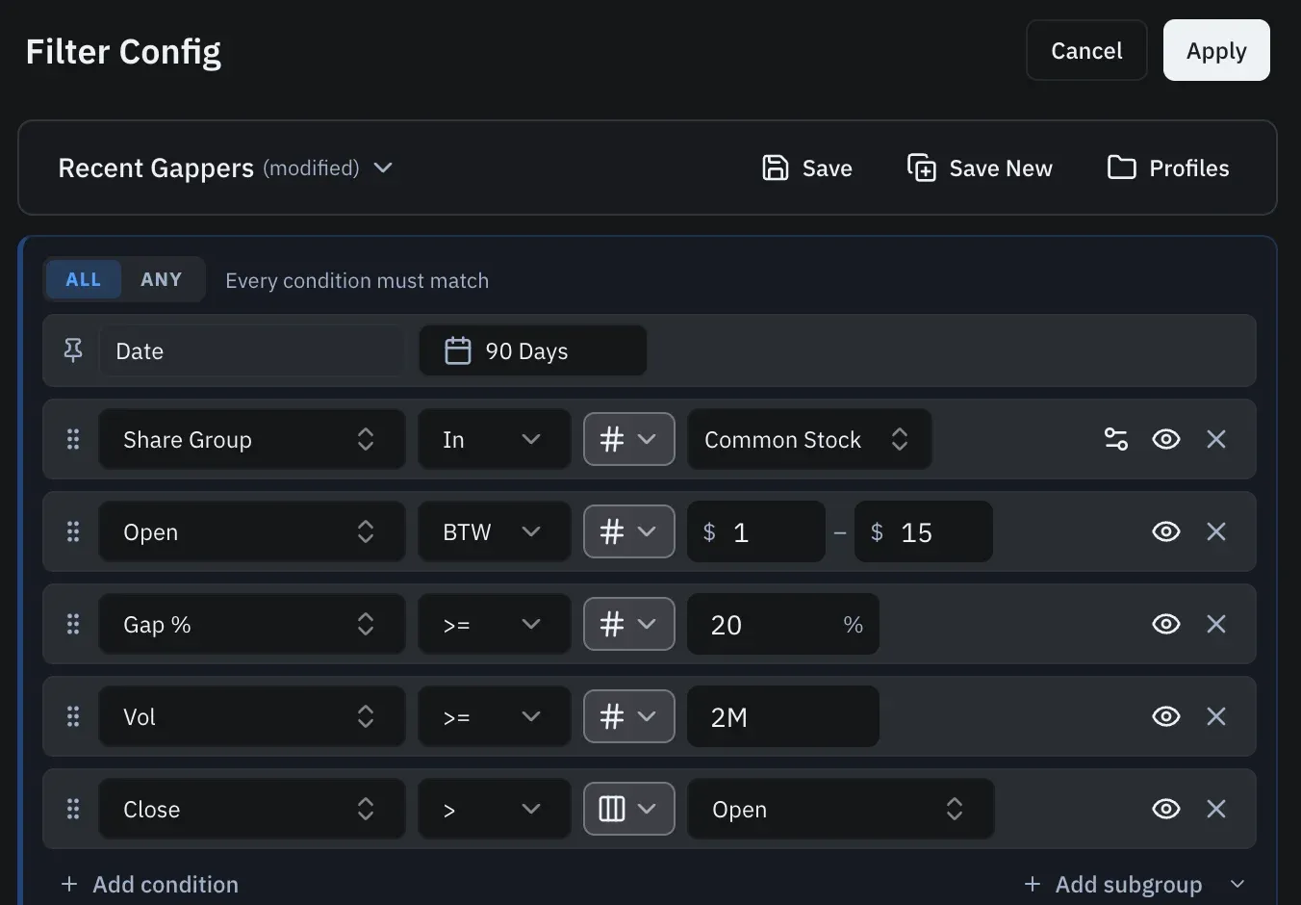Remove the Open price condition

coord(1216,531)
